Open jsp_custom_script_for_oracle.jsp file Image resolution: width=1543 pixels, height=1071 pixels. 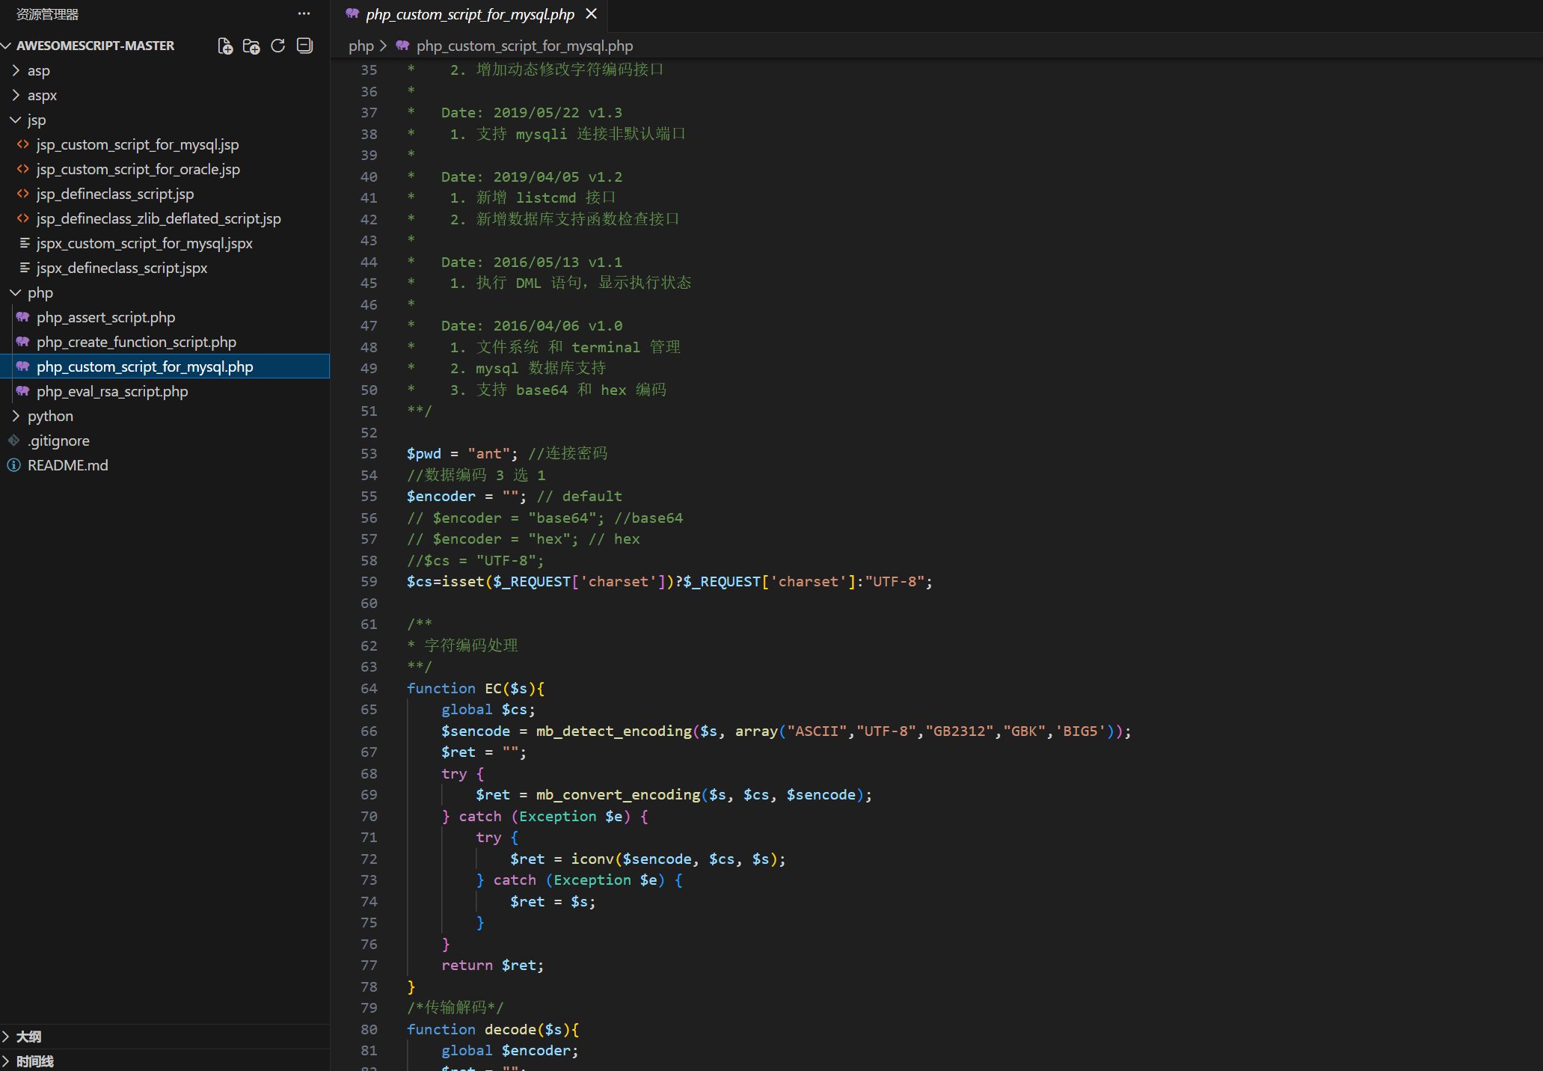[x=138, y=169]
